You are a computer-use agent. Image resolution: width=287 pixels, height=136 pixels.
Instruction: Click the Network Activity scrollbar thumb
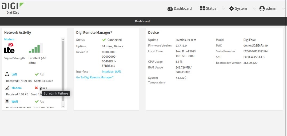(x=63, y=71)
